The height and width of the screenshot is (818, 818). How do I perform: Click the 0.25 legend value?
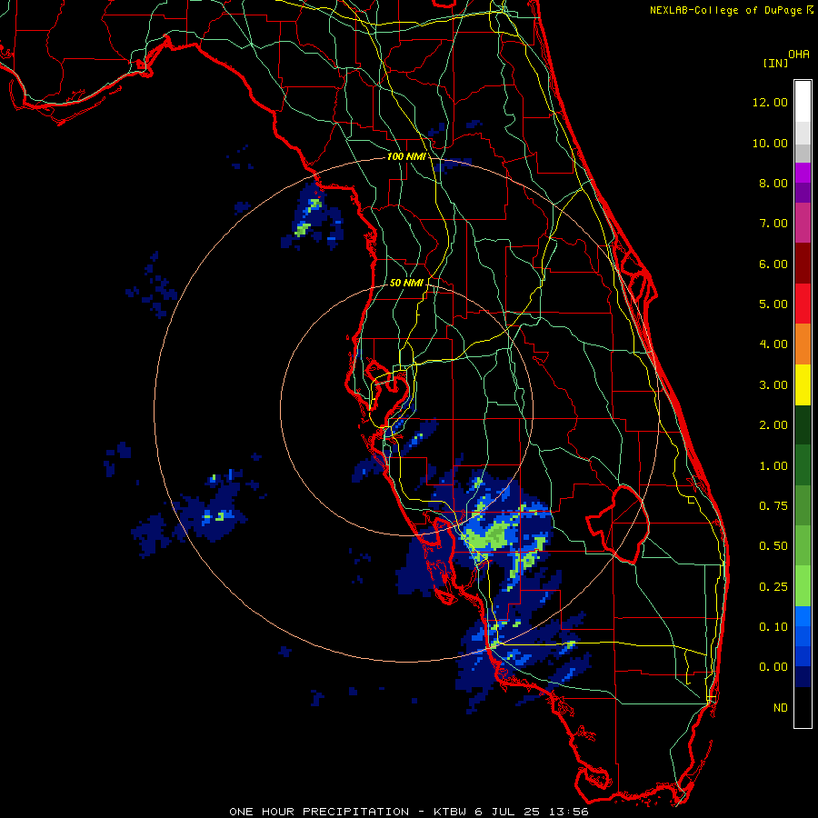tap(773, 587)
